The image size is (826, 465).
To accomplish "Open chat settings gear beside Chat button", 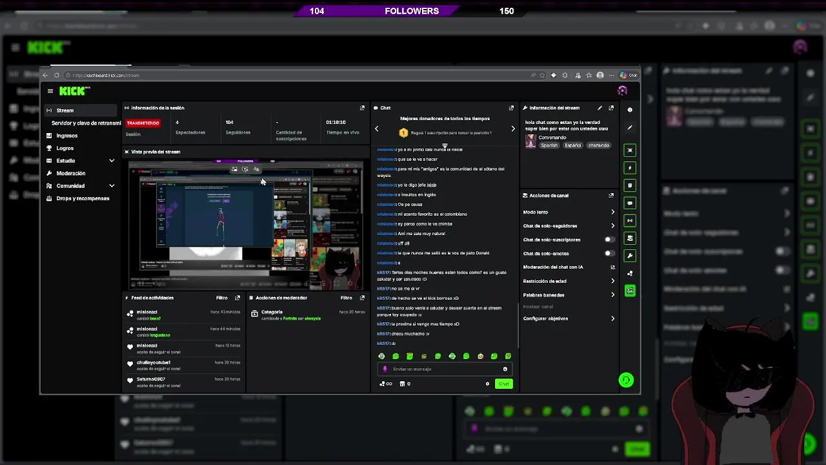I will pos(487,384).
